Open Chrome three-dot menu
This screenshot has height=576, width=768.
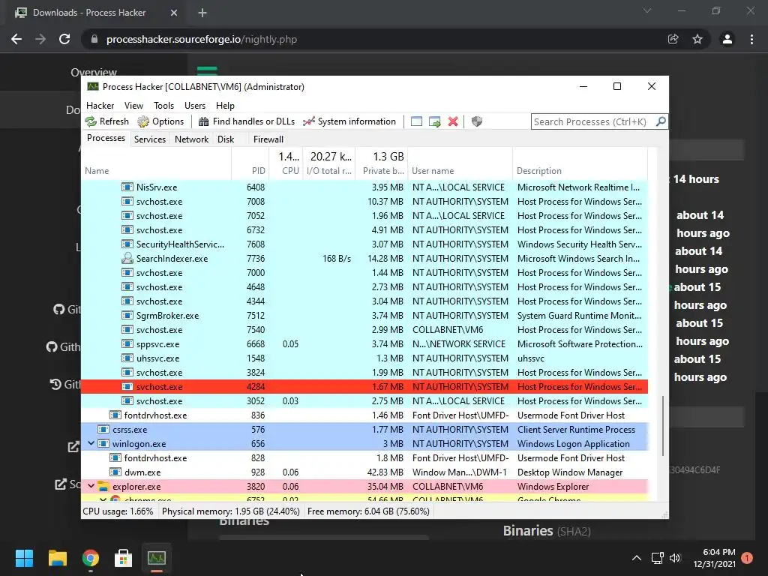point(751,39)
